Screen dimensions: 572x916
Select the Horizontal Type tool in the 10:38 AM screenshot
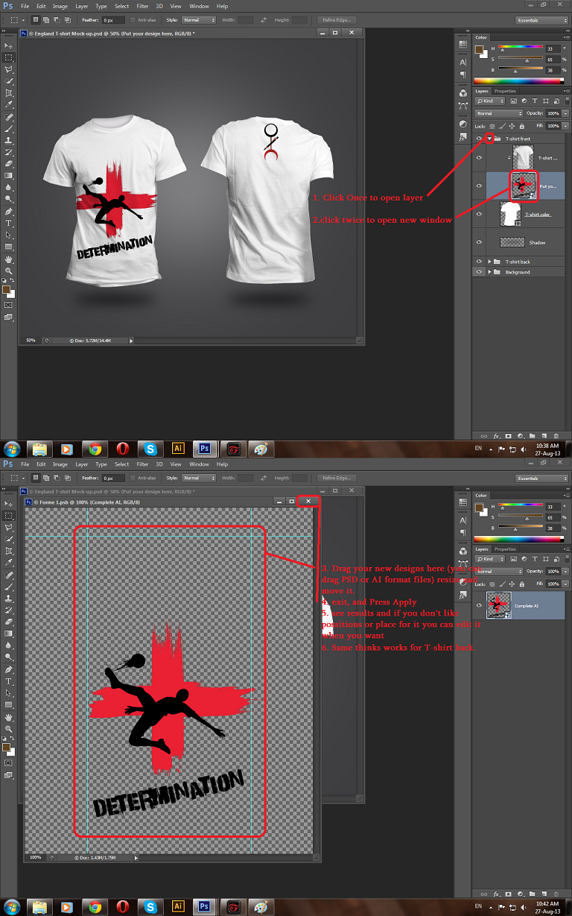point(9,223)
